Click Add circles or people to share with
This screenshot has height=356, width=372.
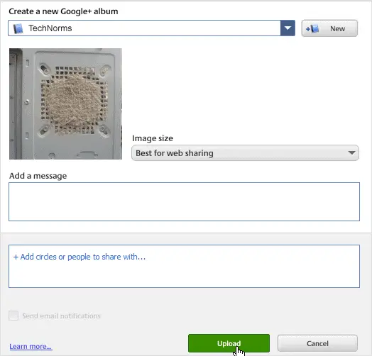pos(80,257)
